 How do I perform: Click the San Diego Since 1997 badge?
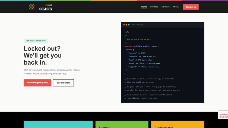pos(36,41)
